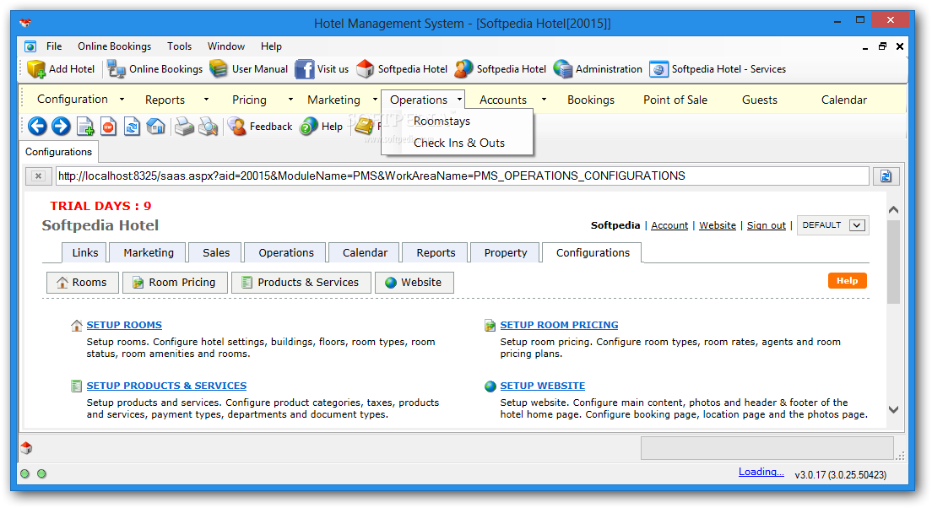Open the Account link
The image size is (932, 508).
[669, 225]
